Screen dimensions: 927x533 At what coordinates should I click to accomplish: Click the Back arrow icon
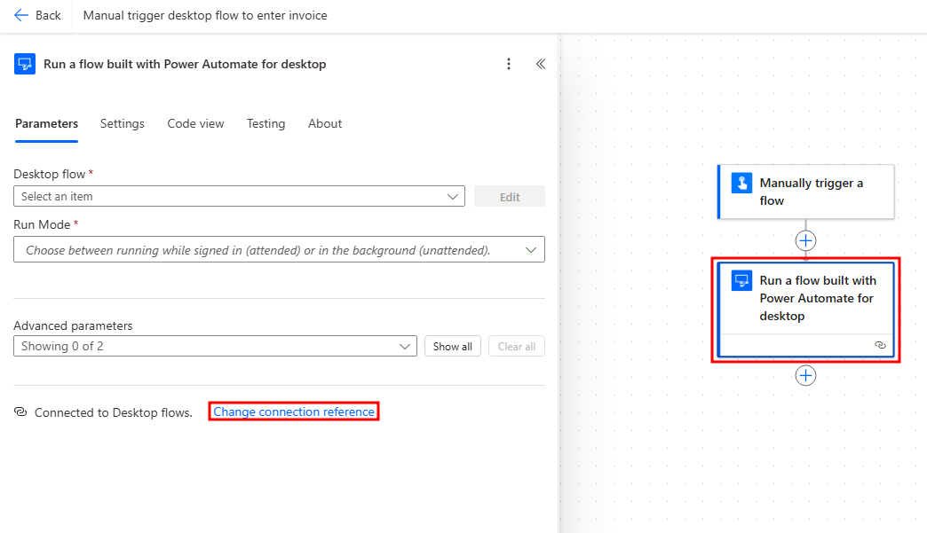click(x=21, y=15)
